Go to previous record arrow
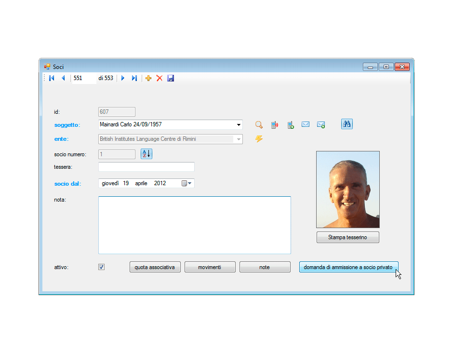Screen dimensions: 453x353 [63, 78]
